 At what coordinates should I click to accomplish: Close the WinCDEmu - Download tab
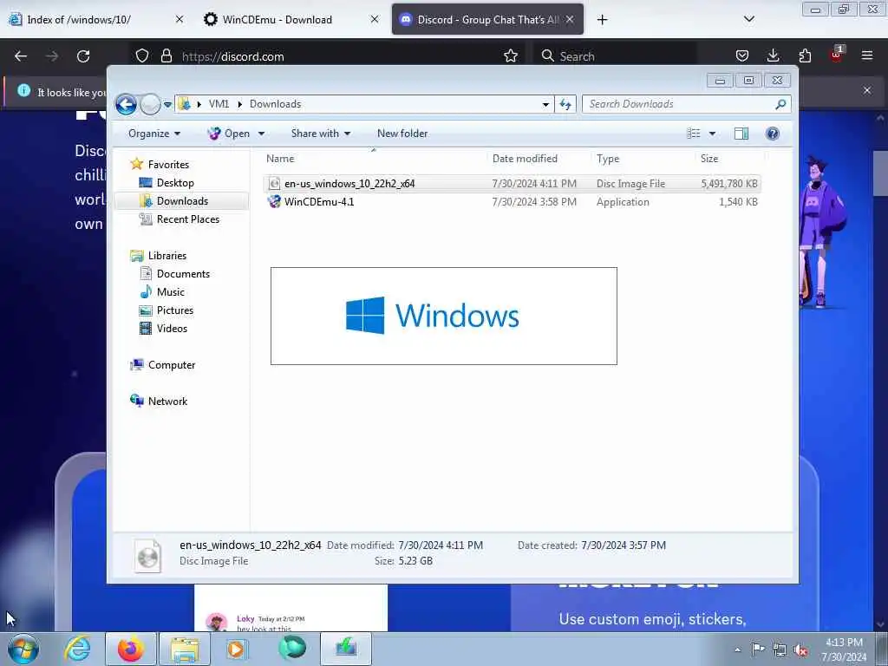click(375, 19)
